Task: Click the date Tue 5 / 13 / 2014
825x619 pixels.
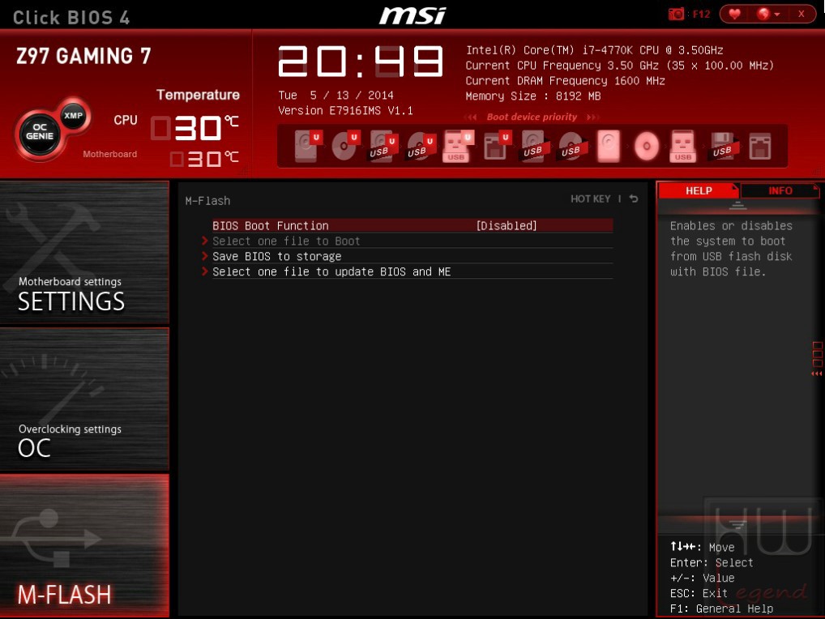Action: pyautogui.click(x=336, y=95)
